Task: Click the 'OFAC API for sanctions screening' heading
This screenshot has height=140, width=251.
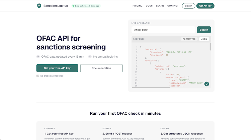Action: tap(71, 43)
